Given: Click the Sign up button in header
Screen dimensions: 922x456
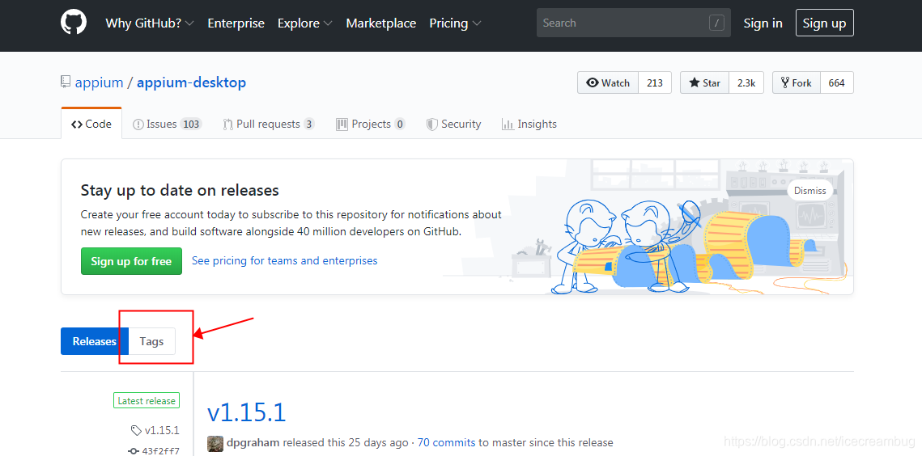Looking at the screenshot, I should 824,23.
